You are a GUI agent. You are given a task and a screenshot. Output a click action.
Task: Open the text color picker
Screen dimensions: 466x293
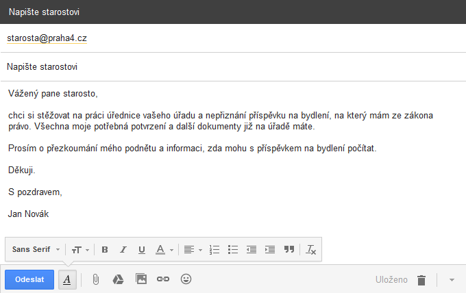tap(164, 250)
